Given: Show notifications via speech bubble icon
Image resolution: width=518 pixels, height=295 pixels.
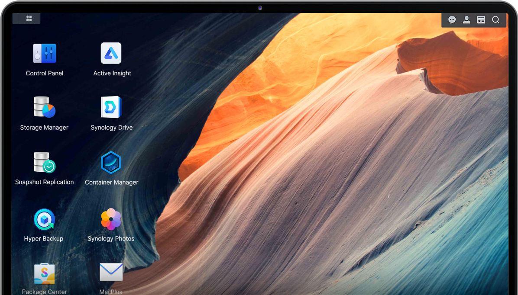Looking at the screenshot, I should click(452, 20).
